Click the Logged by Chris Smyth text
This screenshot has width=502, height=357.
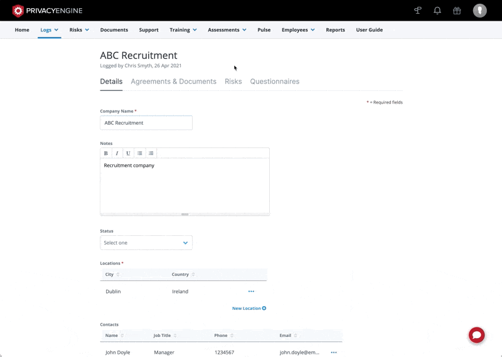(x=141, y=66)
